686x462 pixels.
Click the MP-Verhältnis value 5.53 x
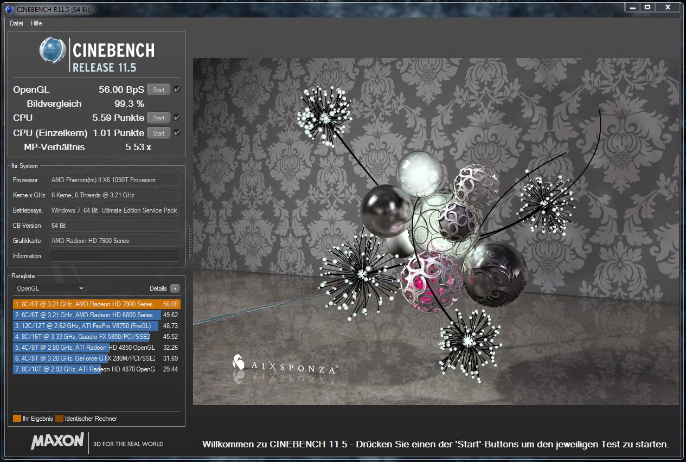click(x=138, y=147)
